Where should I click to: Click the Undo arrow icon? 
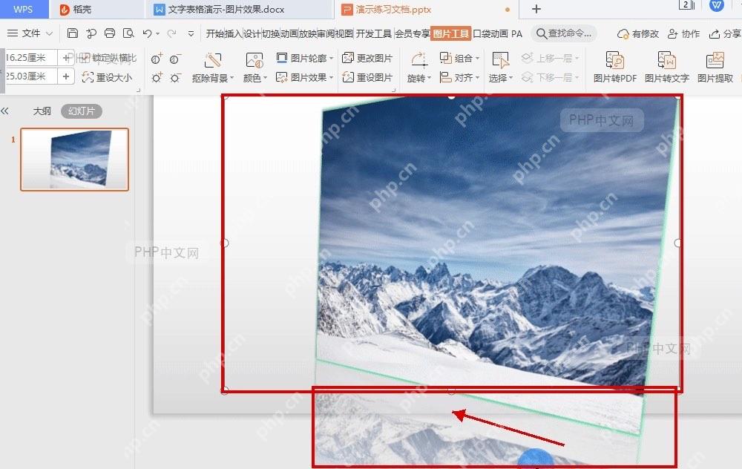click(x=147, y=33)
